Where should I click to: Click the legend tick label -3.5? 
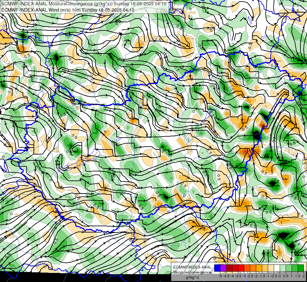[x=237, y=276]
